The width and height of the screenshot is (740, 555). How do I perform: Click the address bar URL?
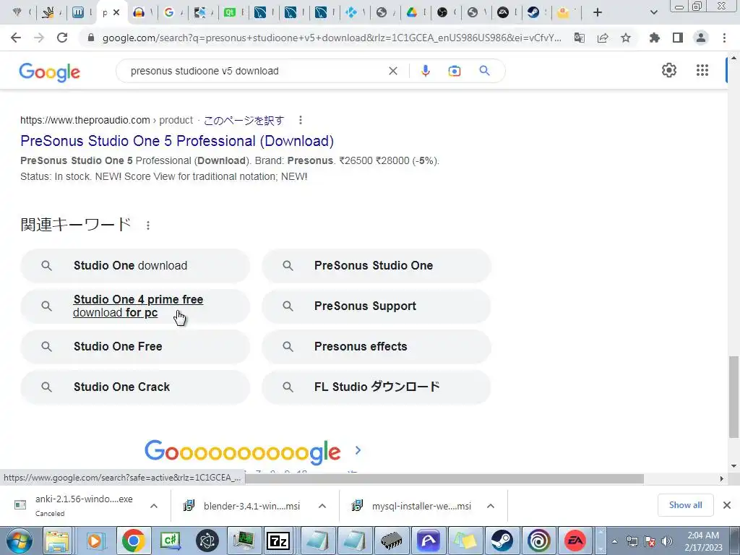coord(332,38)
